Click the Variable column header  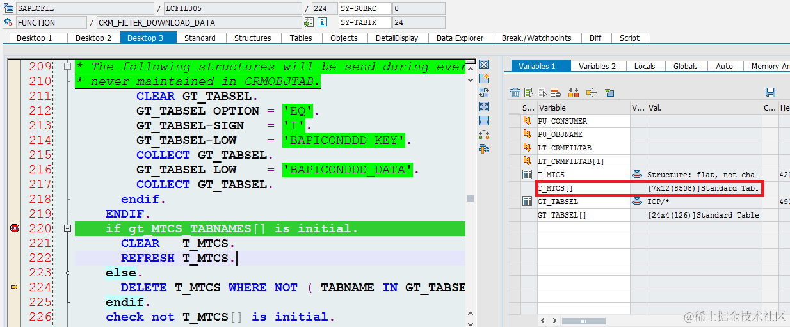pos(583,108)
